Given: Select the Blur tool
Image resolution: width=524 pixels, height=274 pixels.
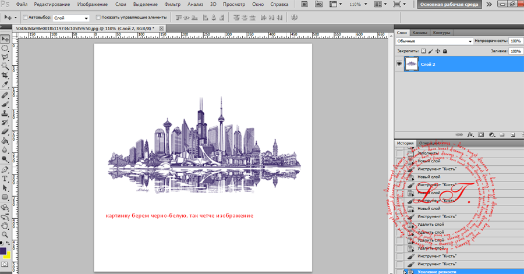Looking at the screenshot, I should [x=5, y=150].
